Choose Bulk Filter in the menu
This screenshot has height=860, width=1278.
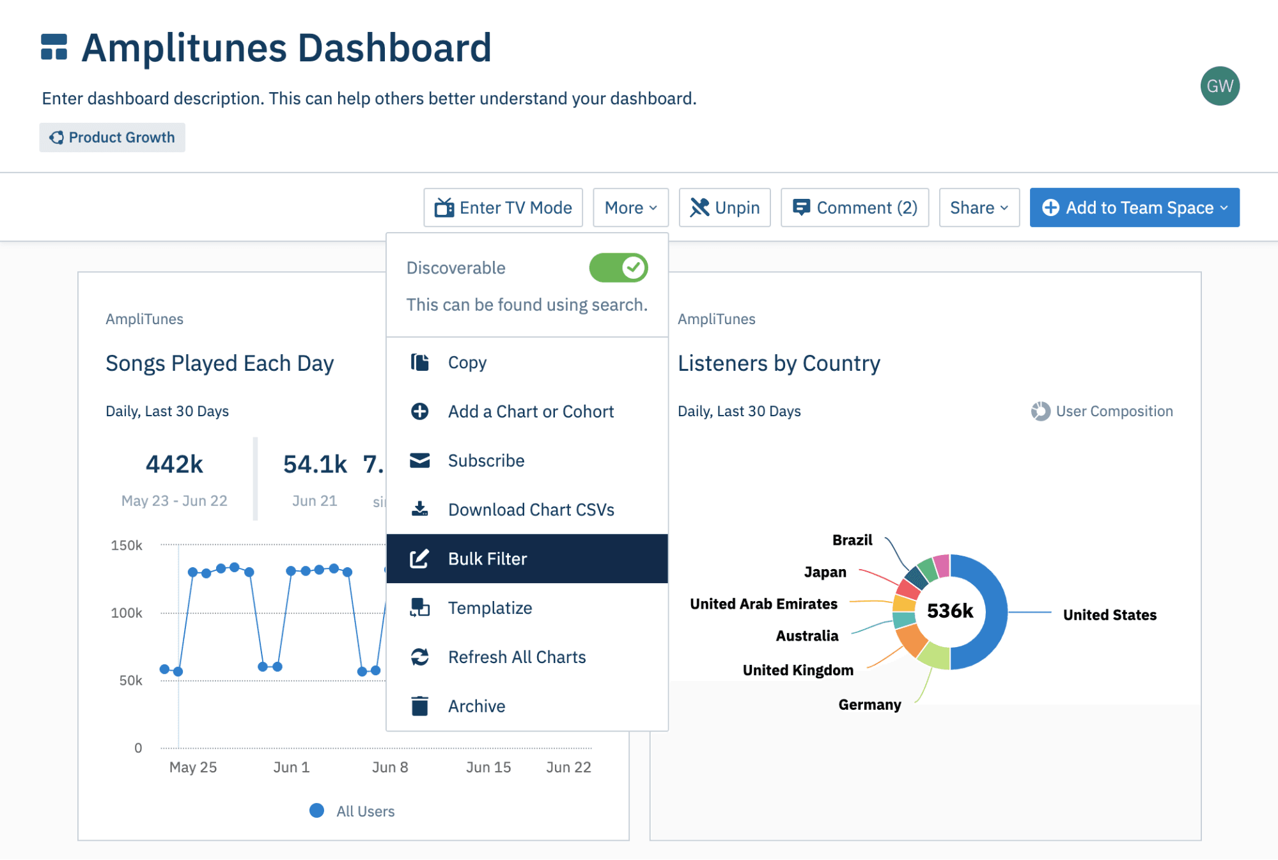tap(487, 558)
